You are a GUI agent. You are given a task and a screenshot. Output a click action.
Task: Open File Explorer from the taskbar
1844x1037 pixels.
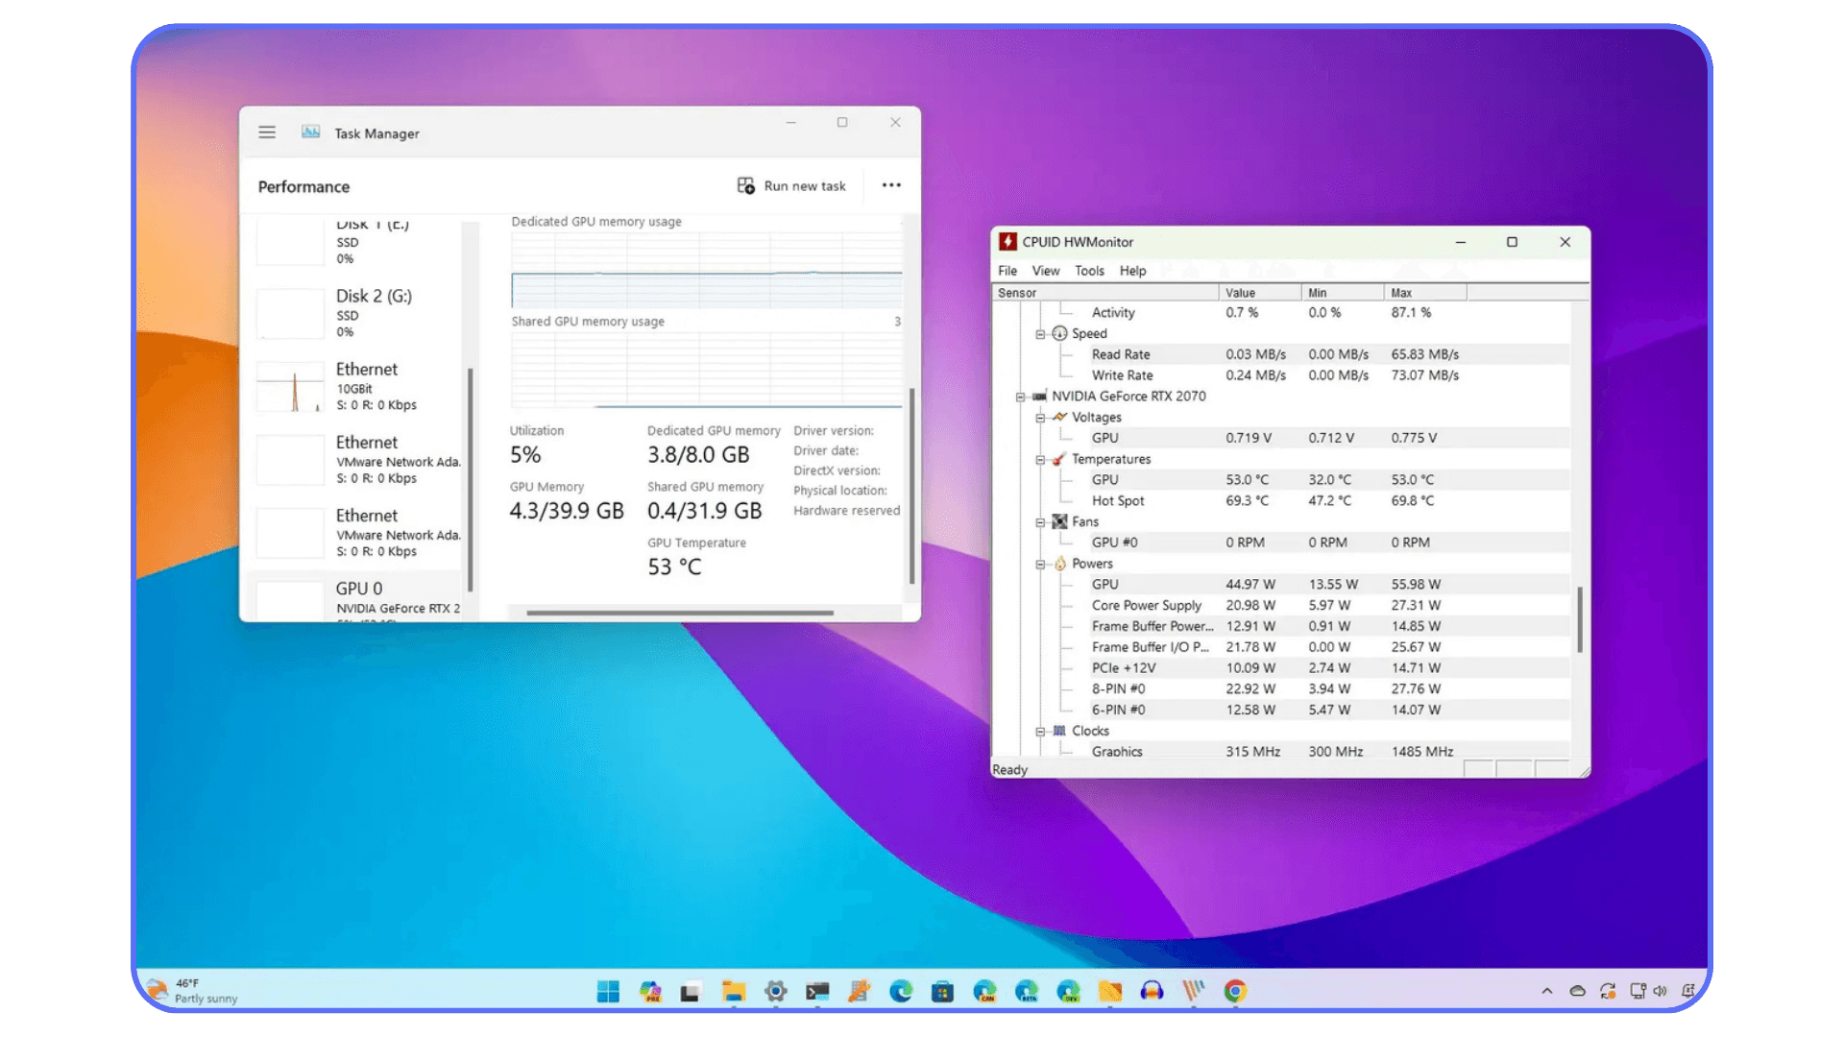[734, 992]
